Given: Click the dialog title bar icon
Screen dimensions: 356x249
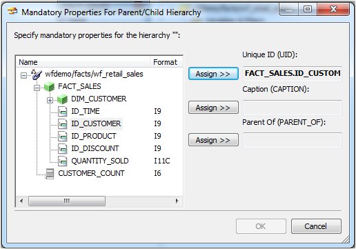Looking at the screenshot, I should [x=12, y=11].
